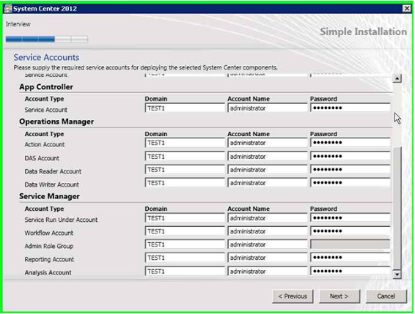The width and height of the screenshot is (415, 314).
Task: Select Service Run Under Account name field
Action: pos(268,218)
